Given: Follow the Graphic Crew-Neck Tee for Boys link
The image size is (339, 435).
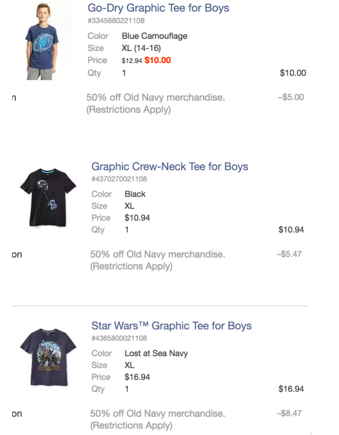Looking at the screenshot, I should click(169, 167).
